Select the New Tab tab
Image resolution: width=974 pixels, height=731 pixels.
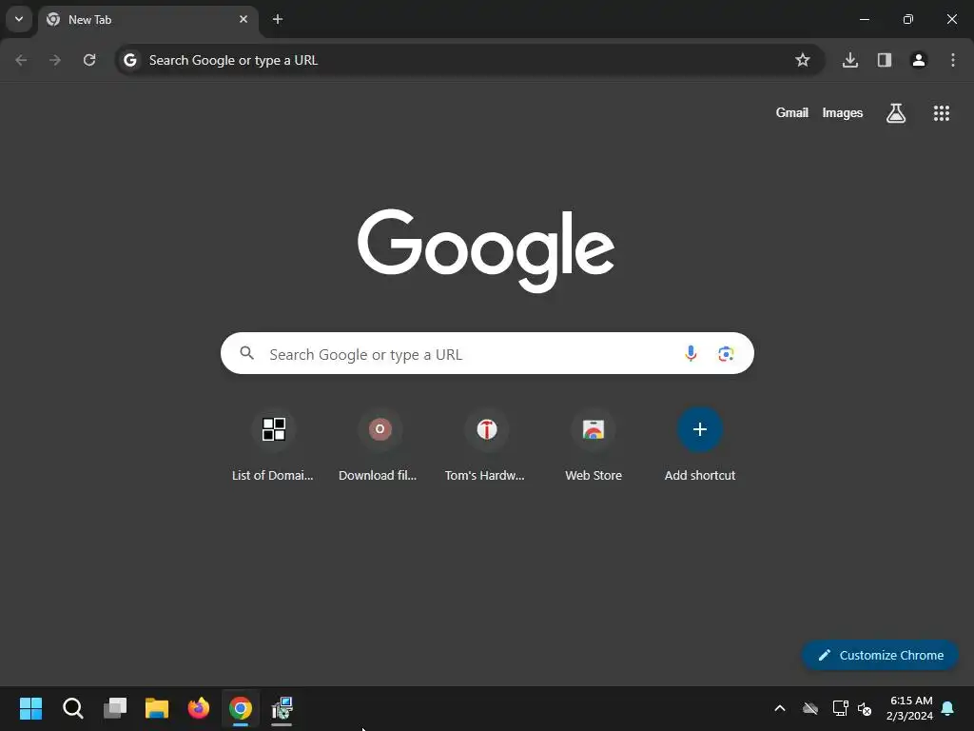[x=147, y=20]
